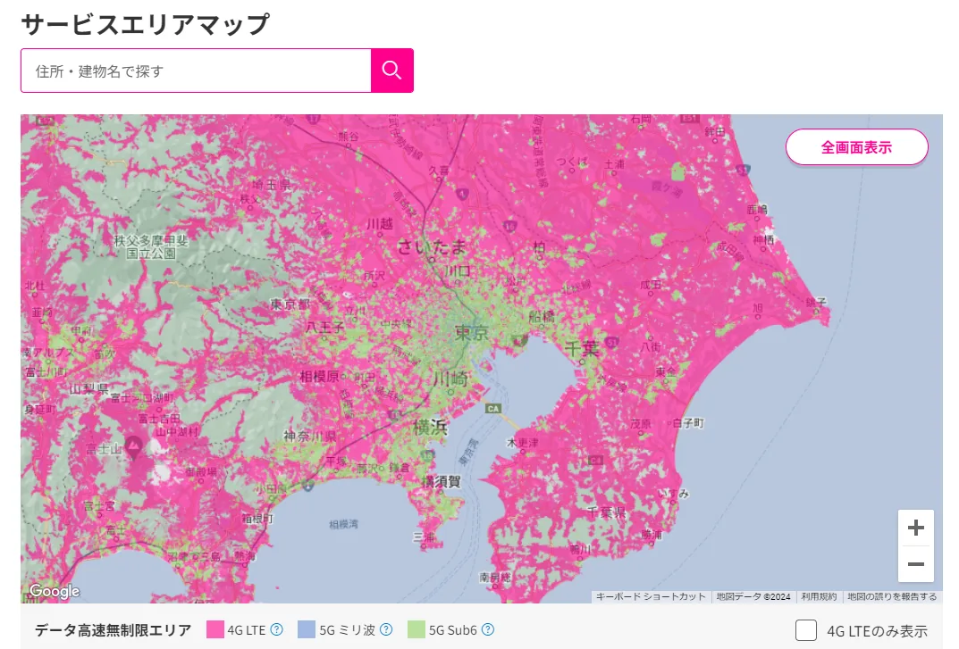Open full screen map with 全画面表示
959x649 pixels.
point(856,146)
